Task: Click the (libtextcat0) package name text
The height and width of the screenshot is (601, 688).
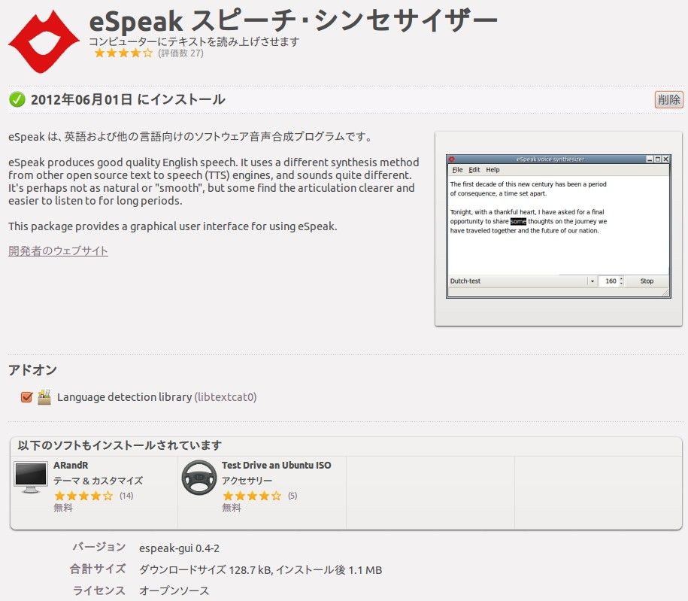Action: coord(226,397)
